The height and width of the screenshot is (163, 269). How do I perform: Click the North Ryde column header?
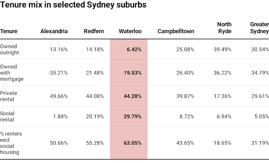tap(224, 28)
